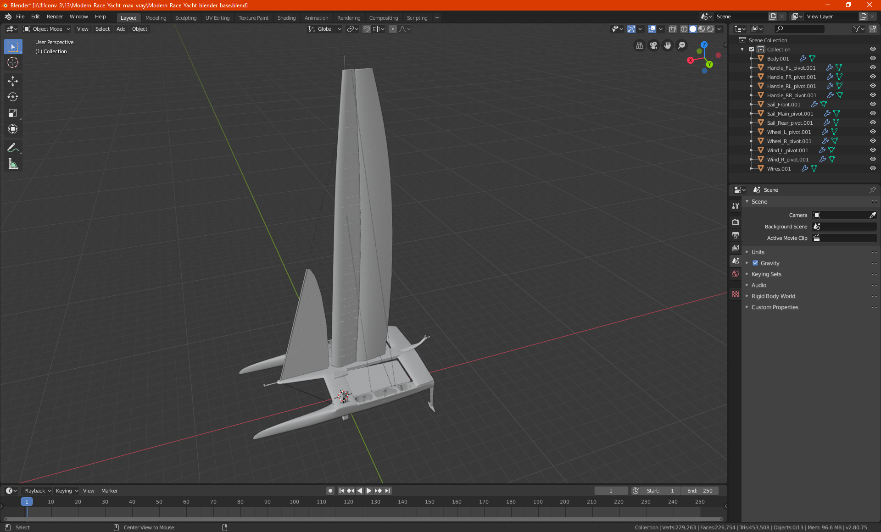Select the Move tool

point(13,81)
